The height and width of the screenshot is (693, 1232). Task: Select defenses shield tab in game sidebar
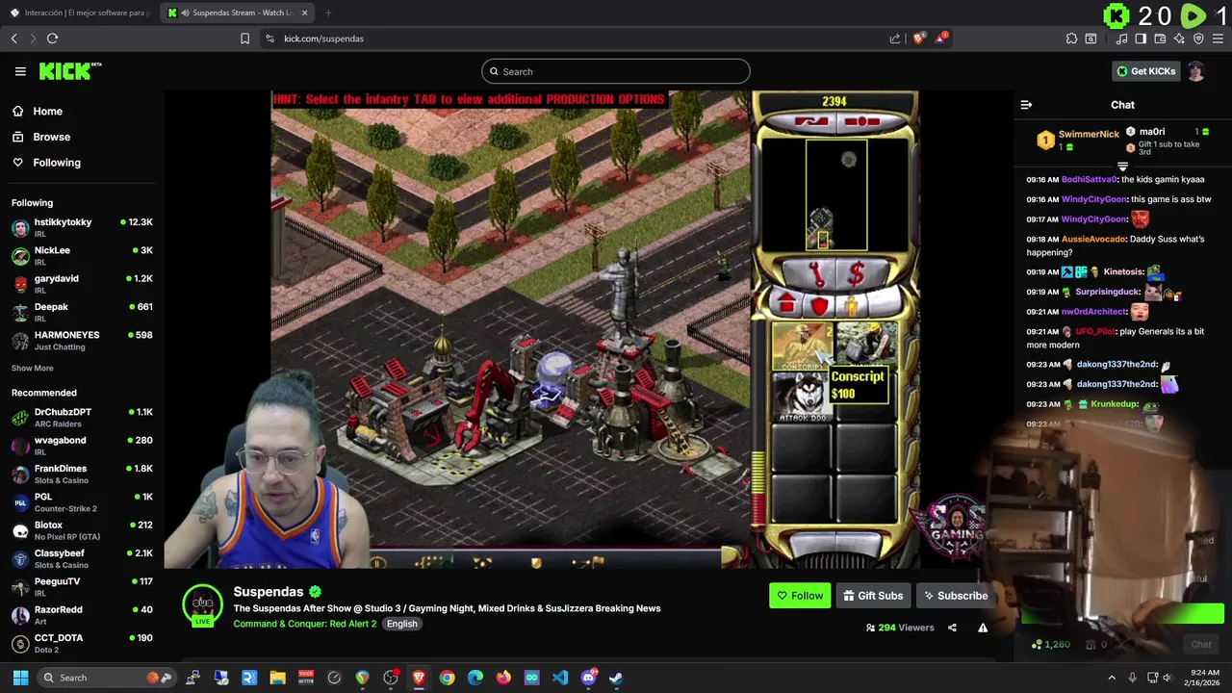tap(819, 305)
